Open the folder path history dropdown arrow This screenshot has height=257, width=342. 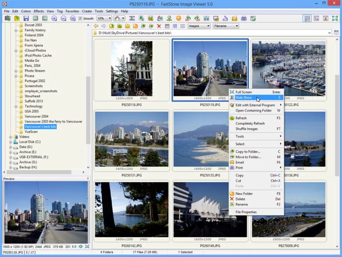point(329,33)
